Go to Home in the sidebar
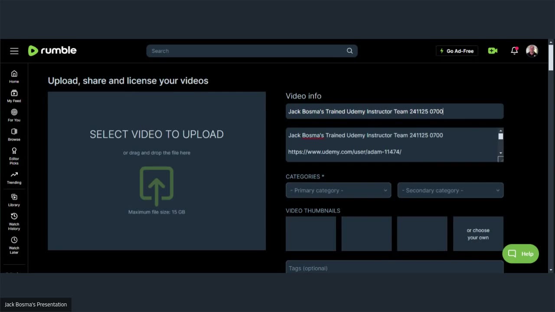Viewport: 555px width, 312px height. click(x=14, y=77)
